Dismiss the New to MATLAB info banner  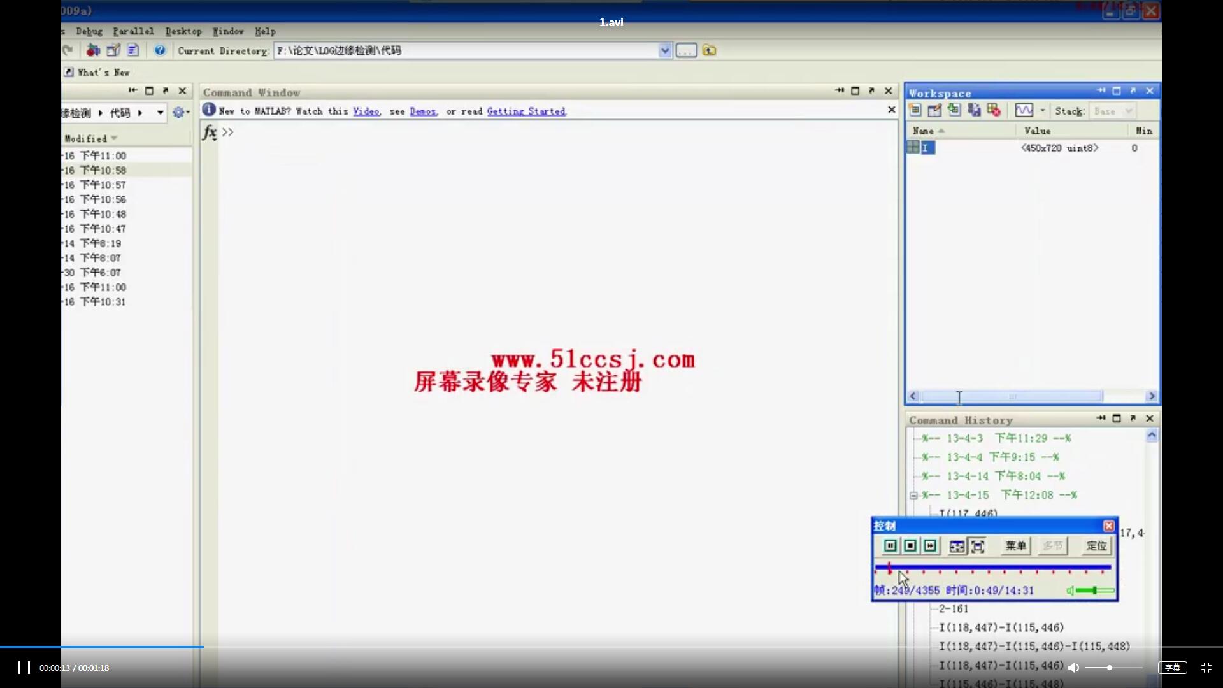[x=892, y=110]
